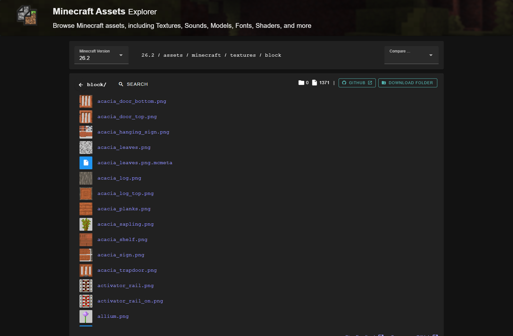The width and height of the screenshot is (513, 336).
Task: Click the DOWNLOAD FOLDER button
Action: pyautogui.click(x=408, y=83)
